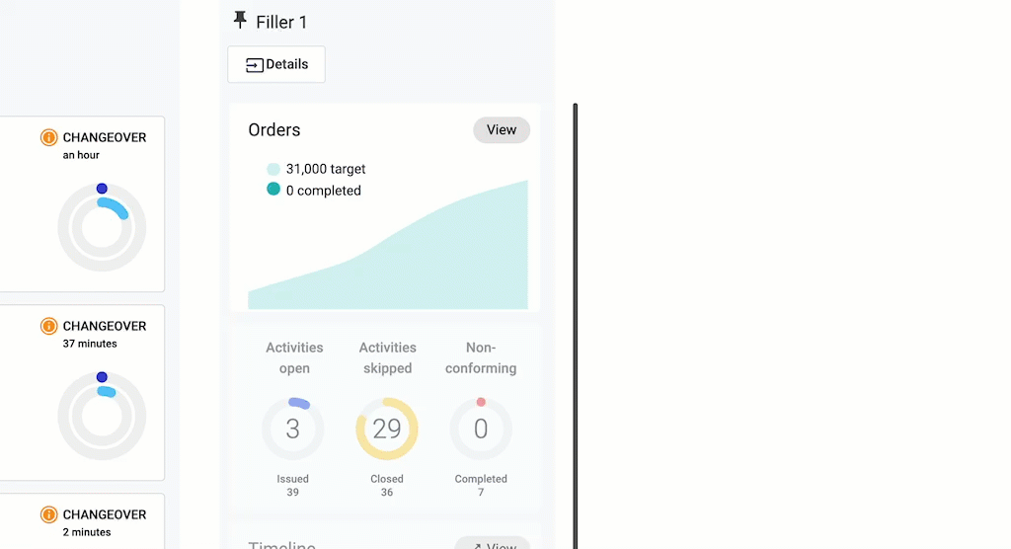Click the Orders section heading
The image size is (1011, 549).
274,130
